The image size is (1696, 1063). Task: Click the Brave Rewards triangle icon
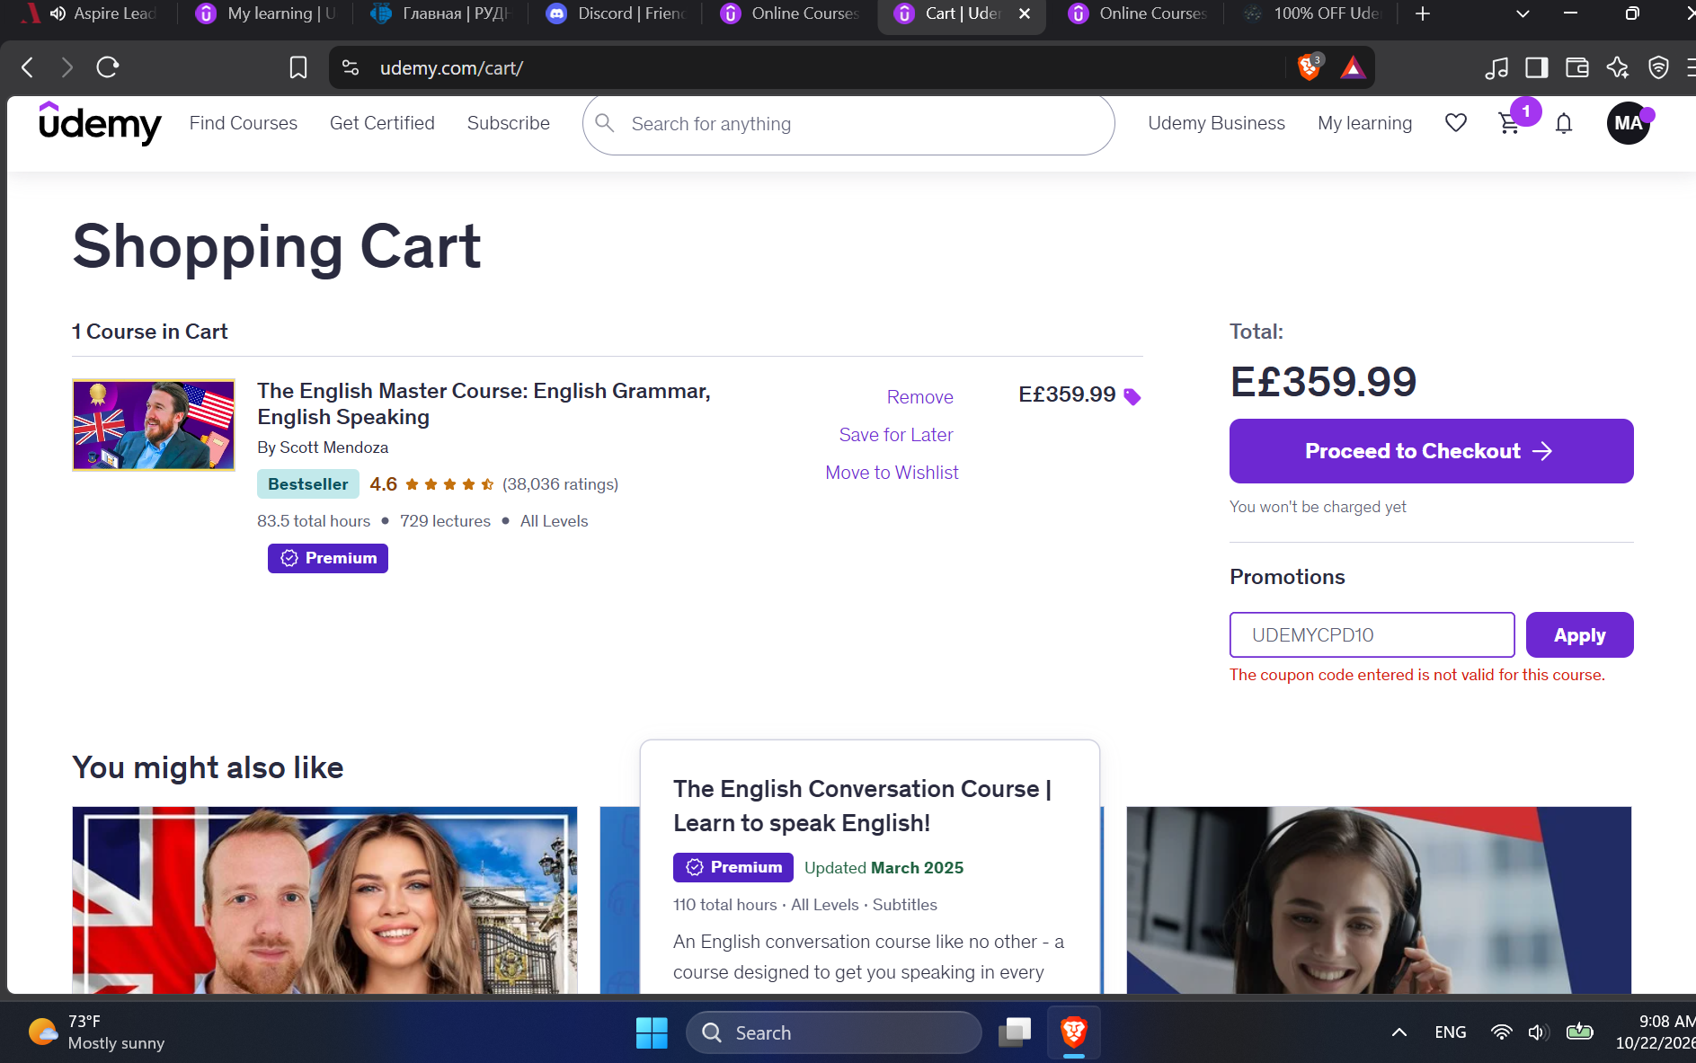click(1353, 67)
